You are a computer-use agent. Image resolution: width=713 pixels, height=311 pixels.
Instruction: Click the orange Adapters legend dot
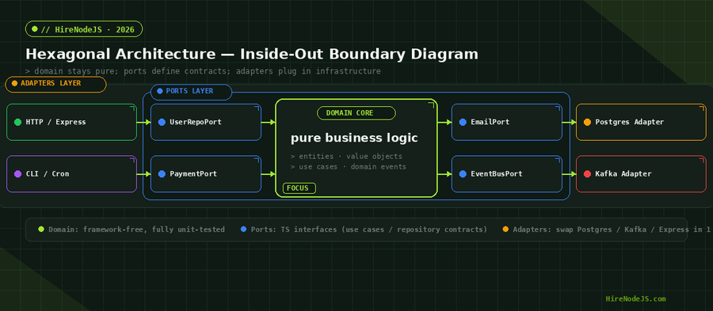click(505, 229)
